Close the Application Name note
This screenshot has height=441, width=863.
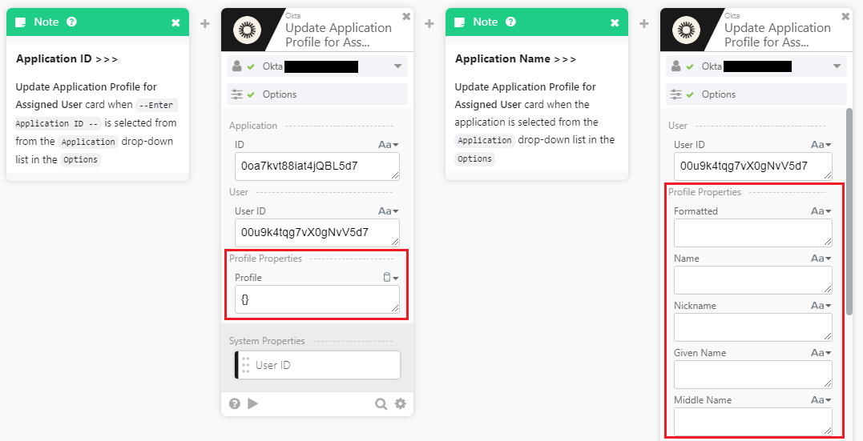(x=615, y=23)
